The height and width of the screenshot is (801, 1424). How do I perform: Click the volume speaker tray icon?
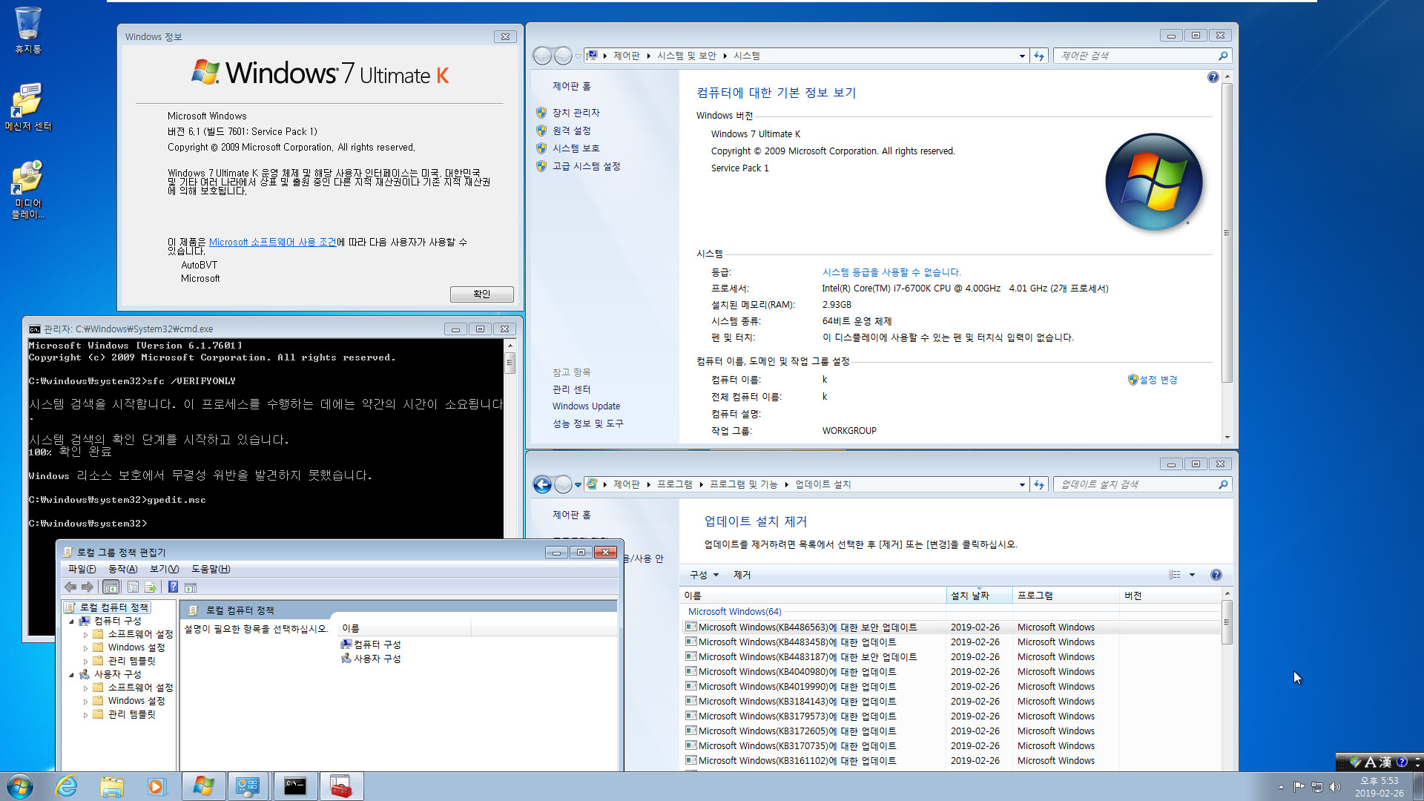pos(1335,787)
